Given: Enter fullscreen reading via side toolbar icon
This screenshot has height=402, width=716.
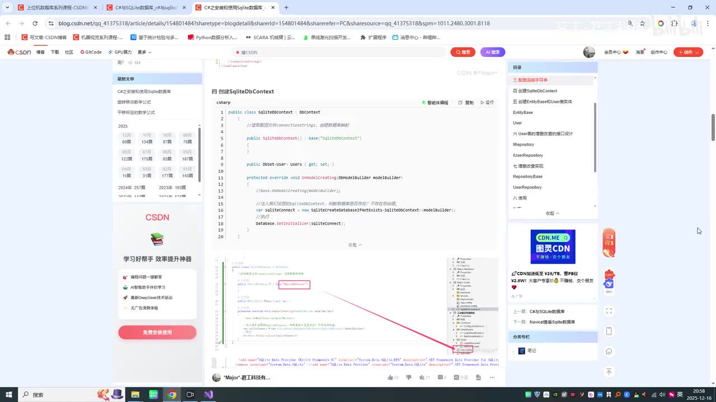Looking at the screenshot, I should tap(609, 311).
